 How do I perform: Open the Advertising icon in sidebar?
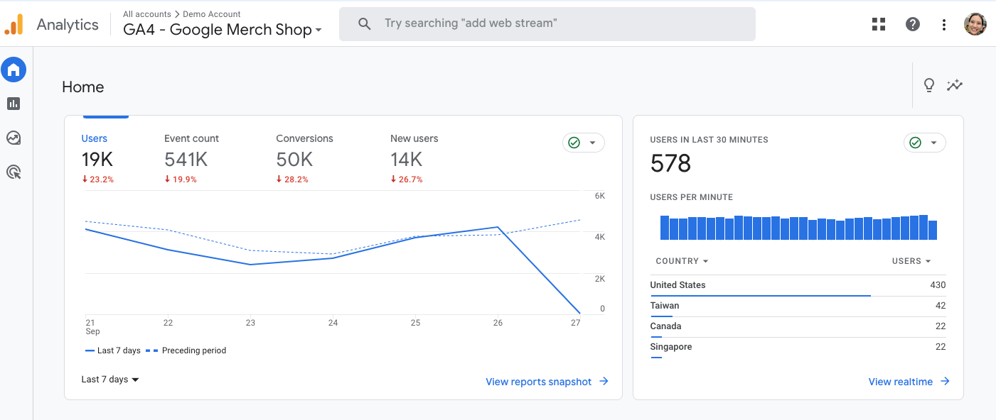[14, 172]
